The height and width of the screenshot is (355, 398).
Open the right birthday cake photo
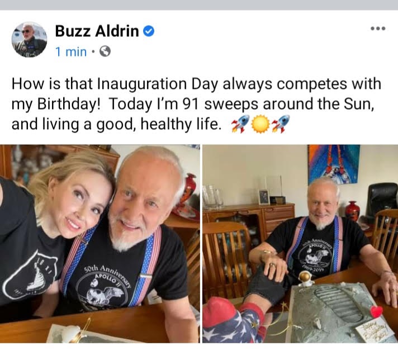300,244
